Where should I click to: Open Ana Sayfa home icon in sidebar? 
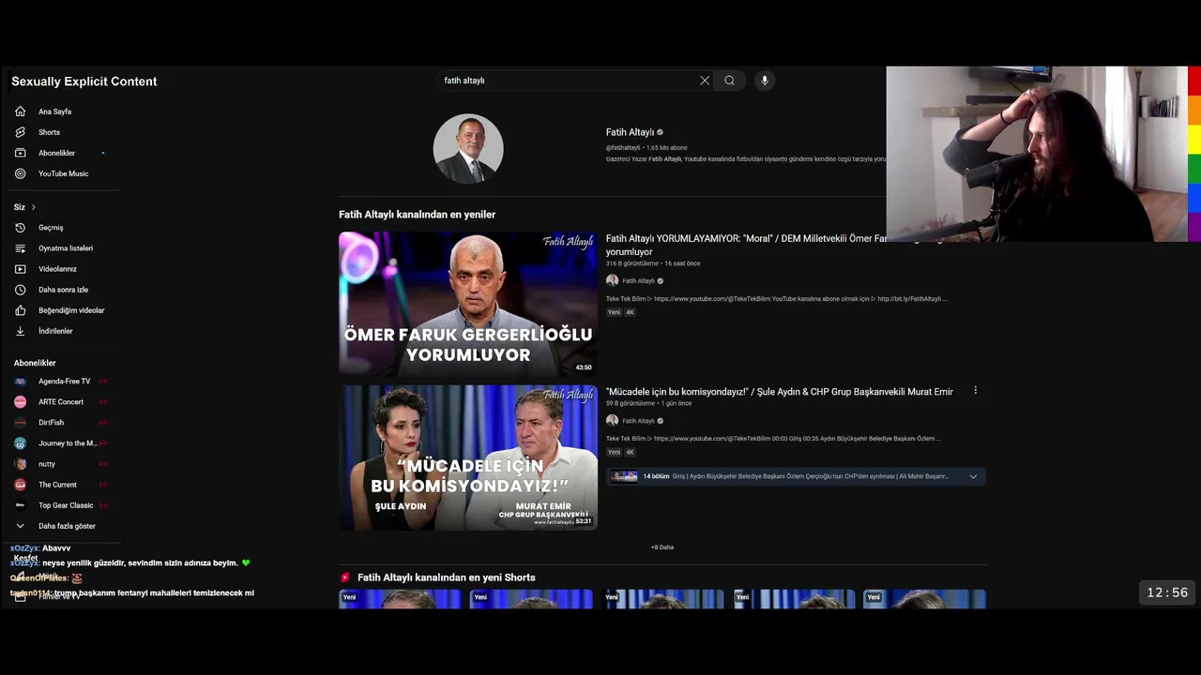[x=20, y=112]
